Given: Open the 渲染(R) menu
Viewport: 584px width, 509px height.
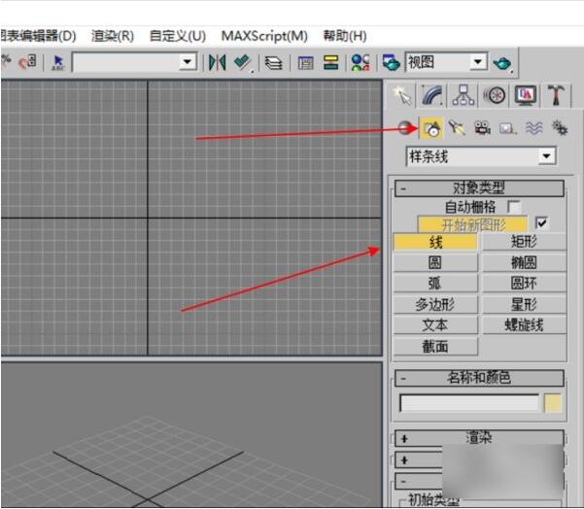Looking at the screenshot, I should coord(113,36).
